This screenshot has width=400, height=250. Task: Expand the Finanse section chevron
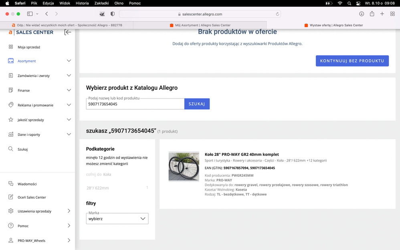(69, 90)
